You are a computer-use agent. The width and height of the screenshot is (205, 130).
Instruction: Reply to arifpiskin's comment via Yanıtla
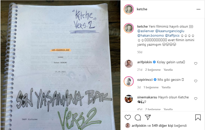pyautogui.click(x=168, y=70)
